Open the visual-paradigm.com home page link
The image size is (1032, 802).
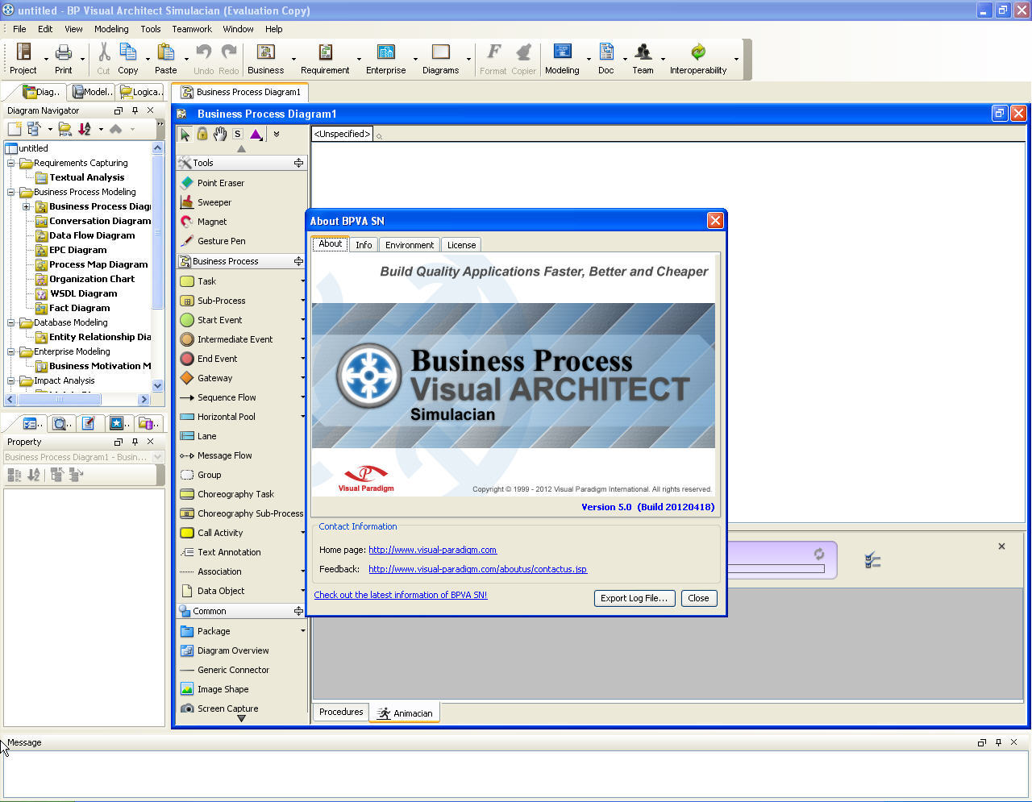pos(433,550)
